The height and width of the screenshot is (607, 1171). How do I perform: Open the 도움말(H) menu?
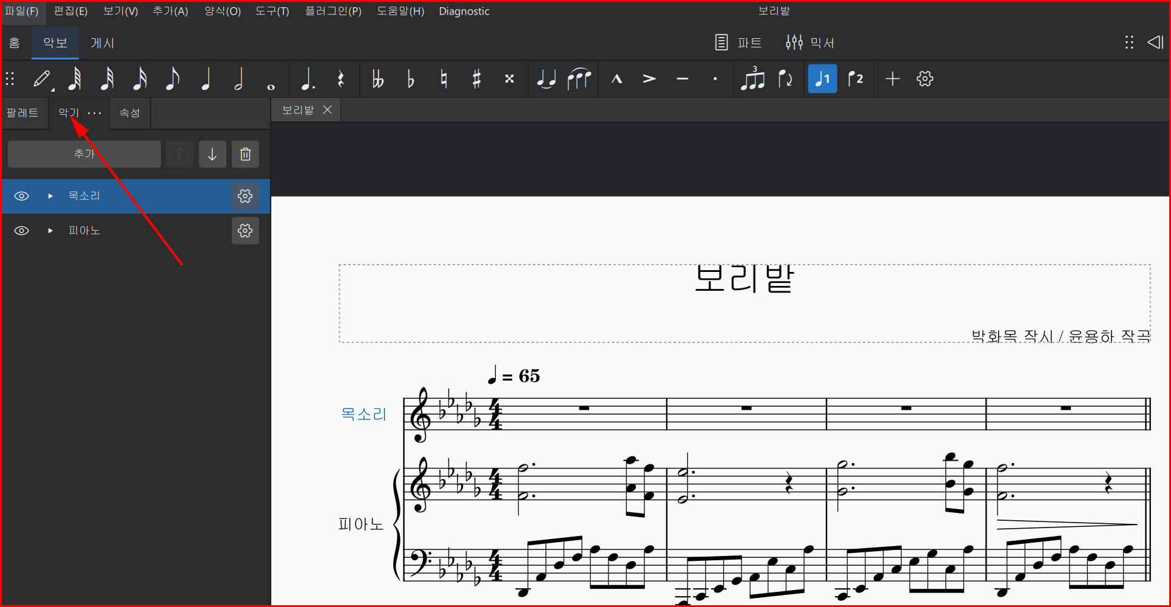click(x=400, y=11)
